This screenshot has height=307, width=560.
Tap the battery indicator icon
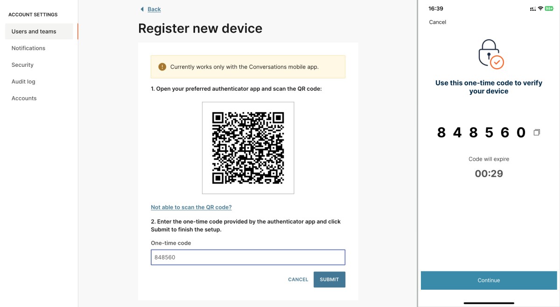549,9
